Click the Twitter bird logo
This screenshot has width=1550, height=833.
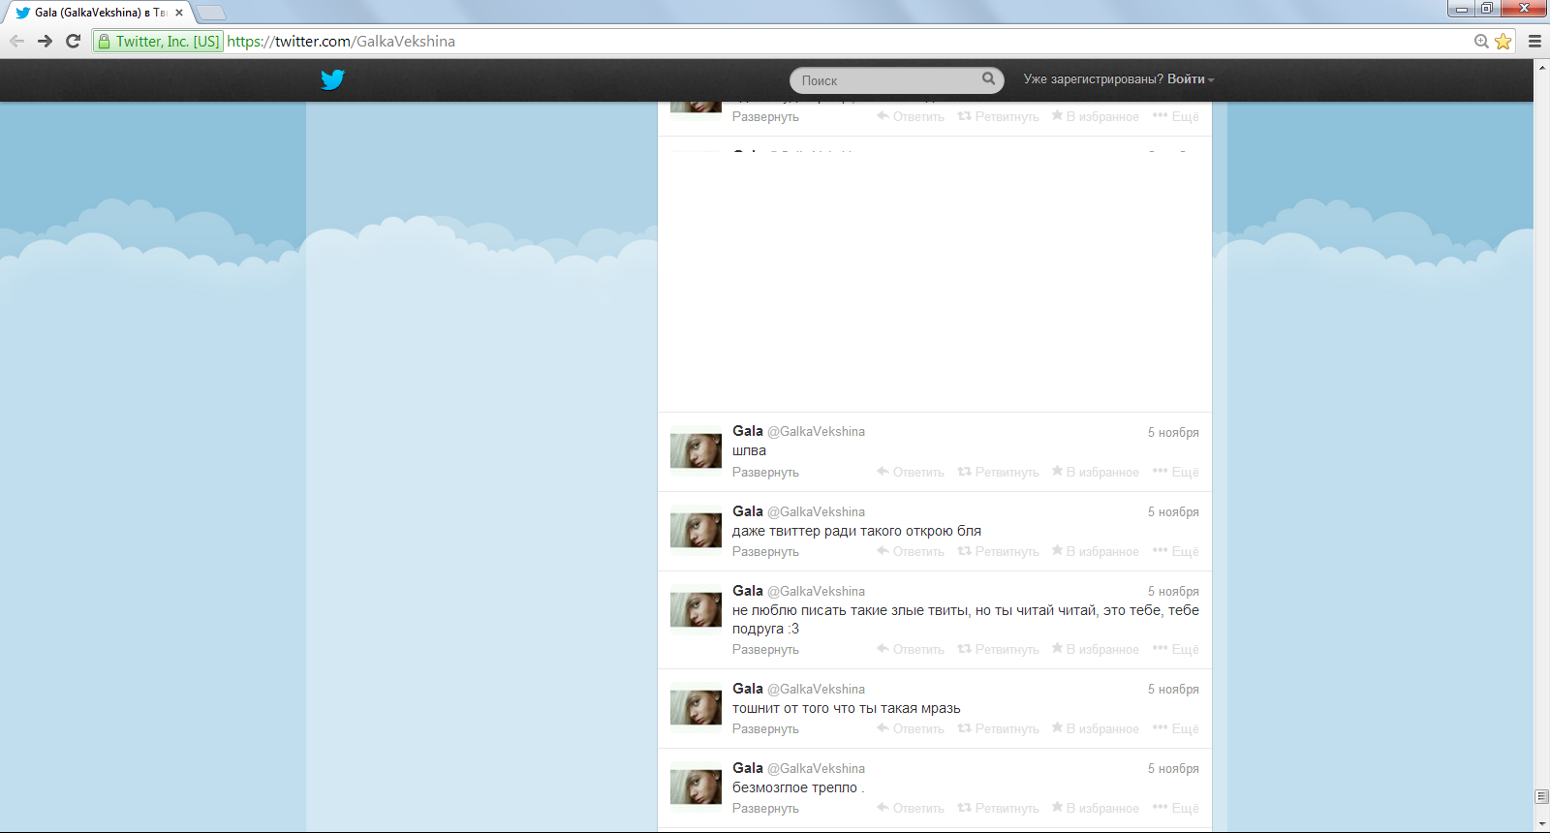point(332,79)
